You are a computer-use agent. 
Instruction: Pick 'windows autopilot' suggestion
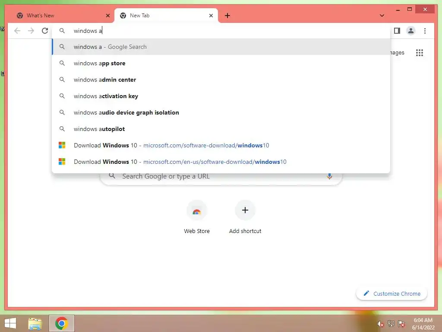coord(221,129)
